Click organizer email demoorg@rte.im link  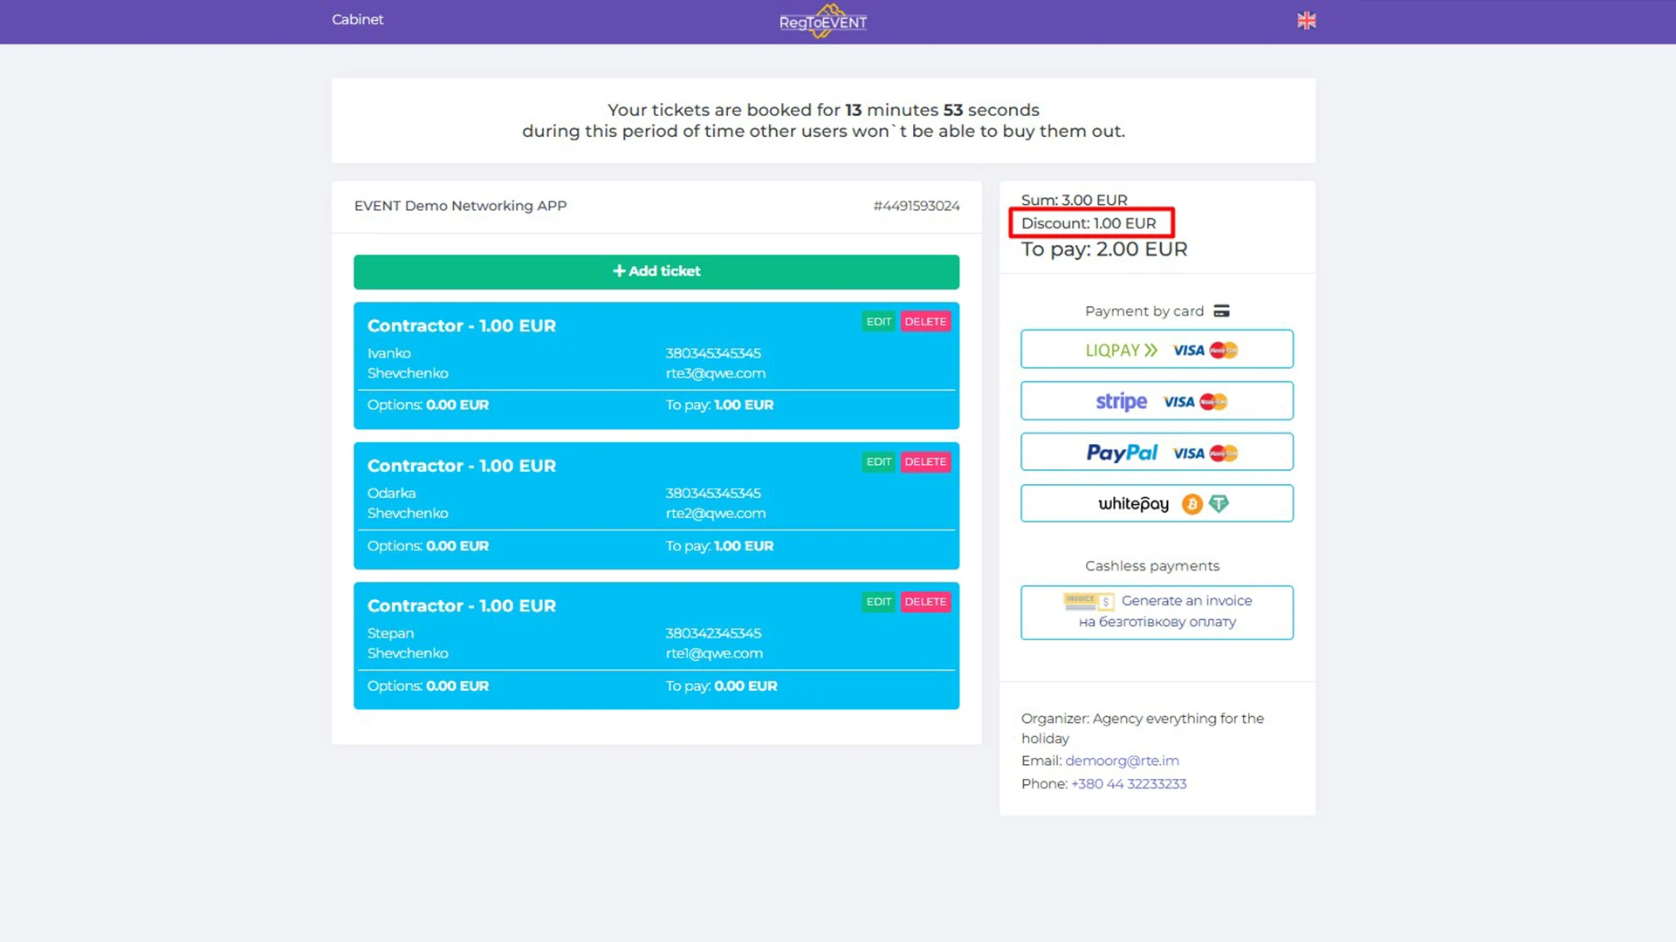point(1122,761)
